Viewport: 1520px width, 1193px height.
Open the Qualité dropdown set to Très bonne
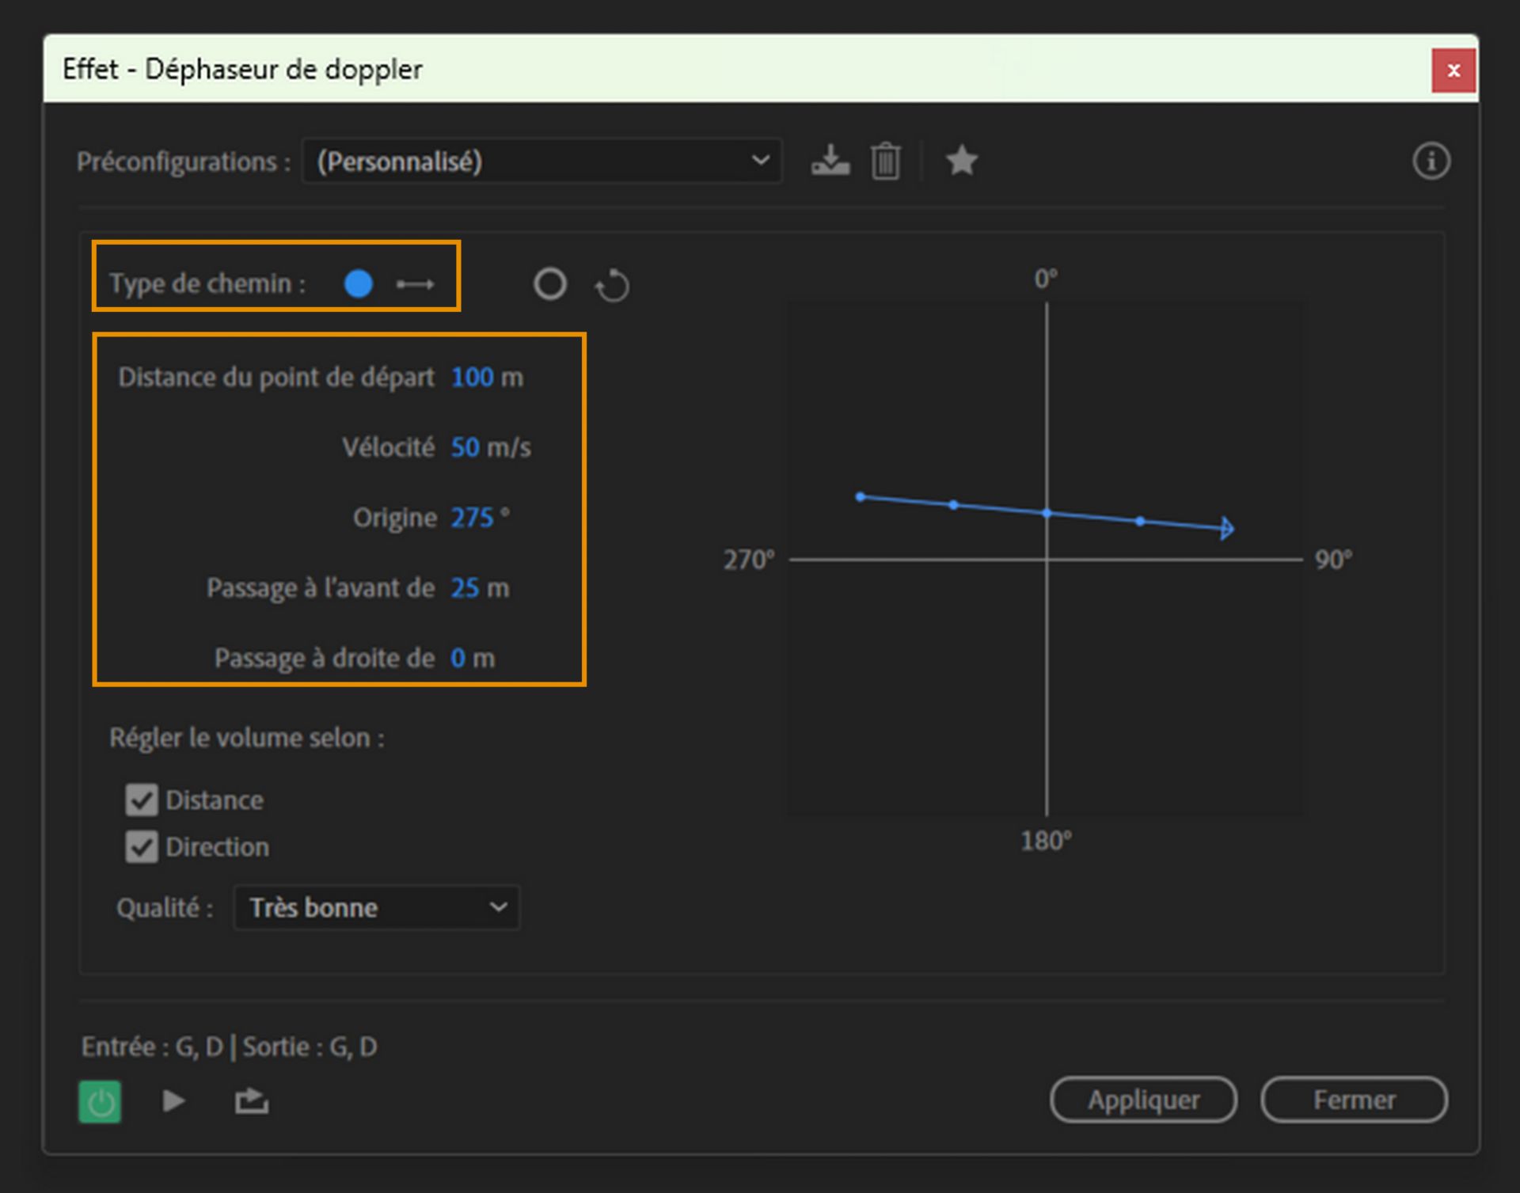tap(377, 907)
